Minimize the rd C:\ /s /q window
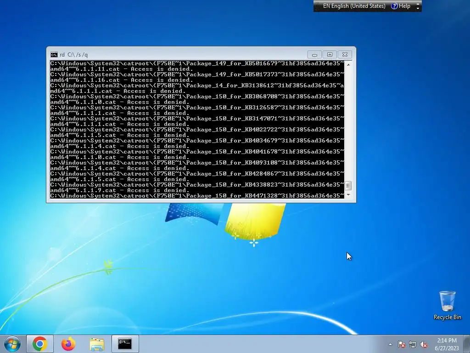The height and width of the screenshot is (353, 470). 314,55
